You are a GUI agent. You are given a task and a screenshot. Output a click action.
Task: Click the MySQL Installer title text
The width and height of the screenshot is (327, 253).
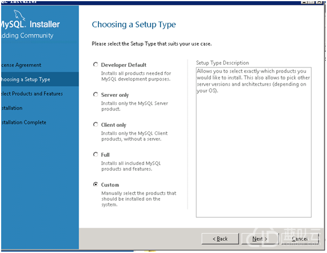[x=30, y=24]
